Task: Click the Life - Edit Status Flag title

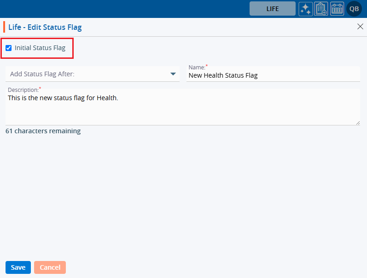Action: tap(45, 27)
